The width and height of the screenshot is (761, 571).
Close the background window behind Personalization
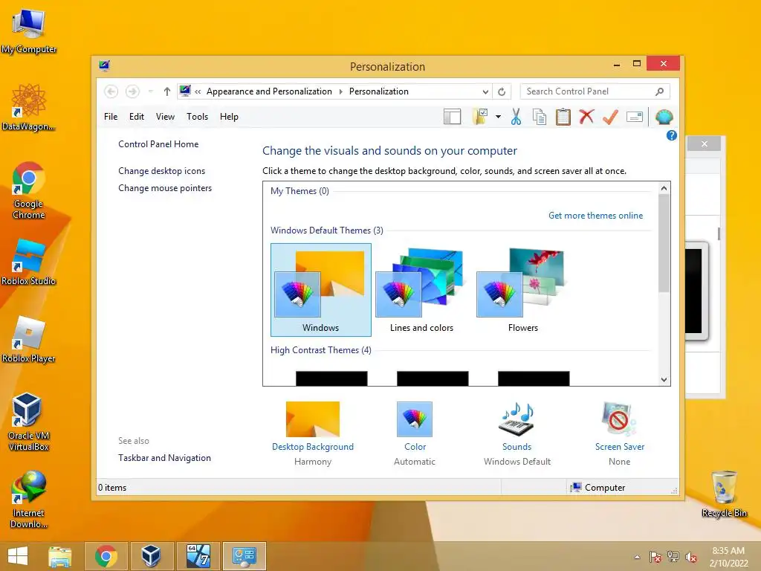click(705, 143)
